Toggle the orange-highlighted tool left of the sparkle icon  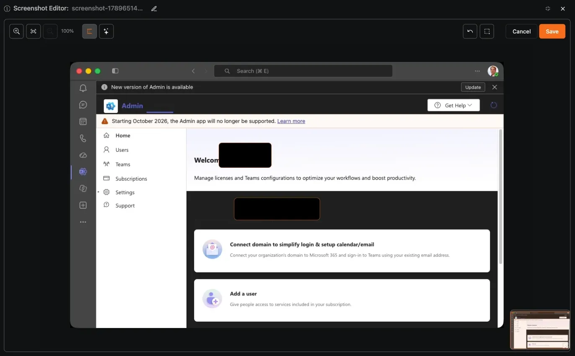tap(90, 31)
